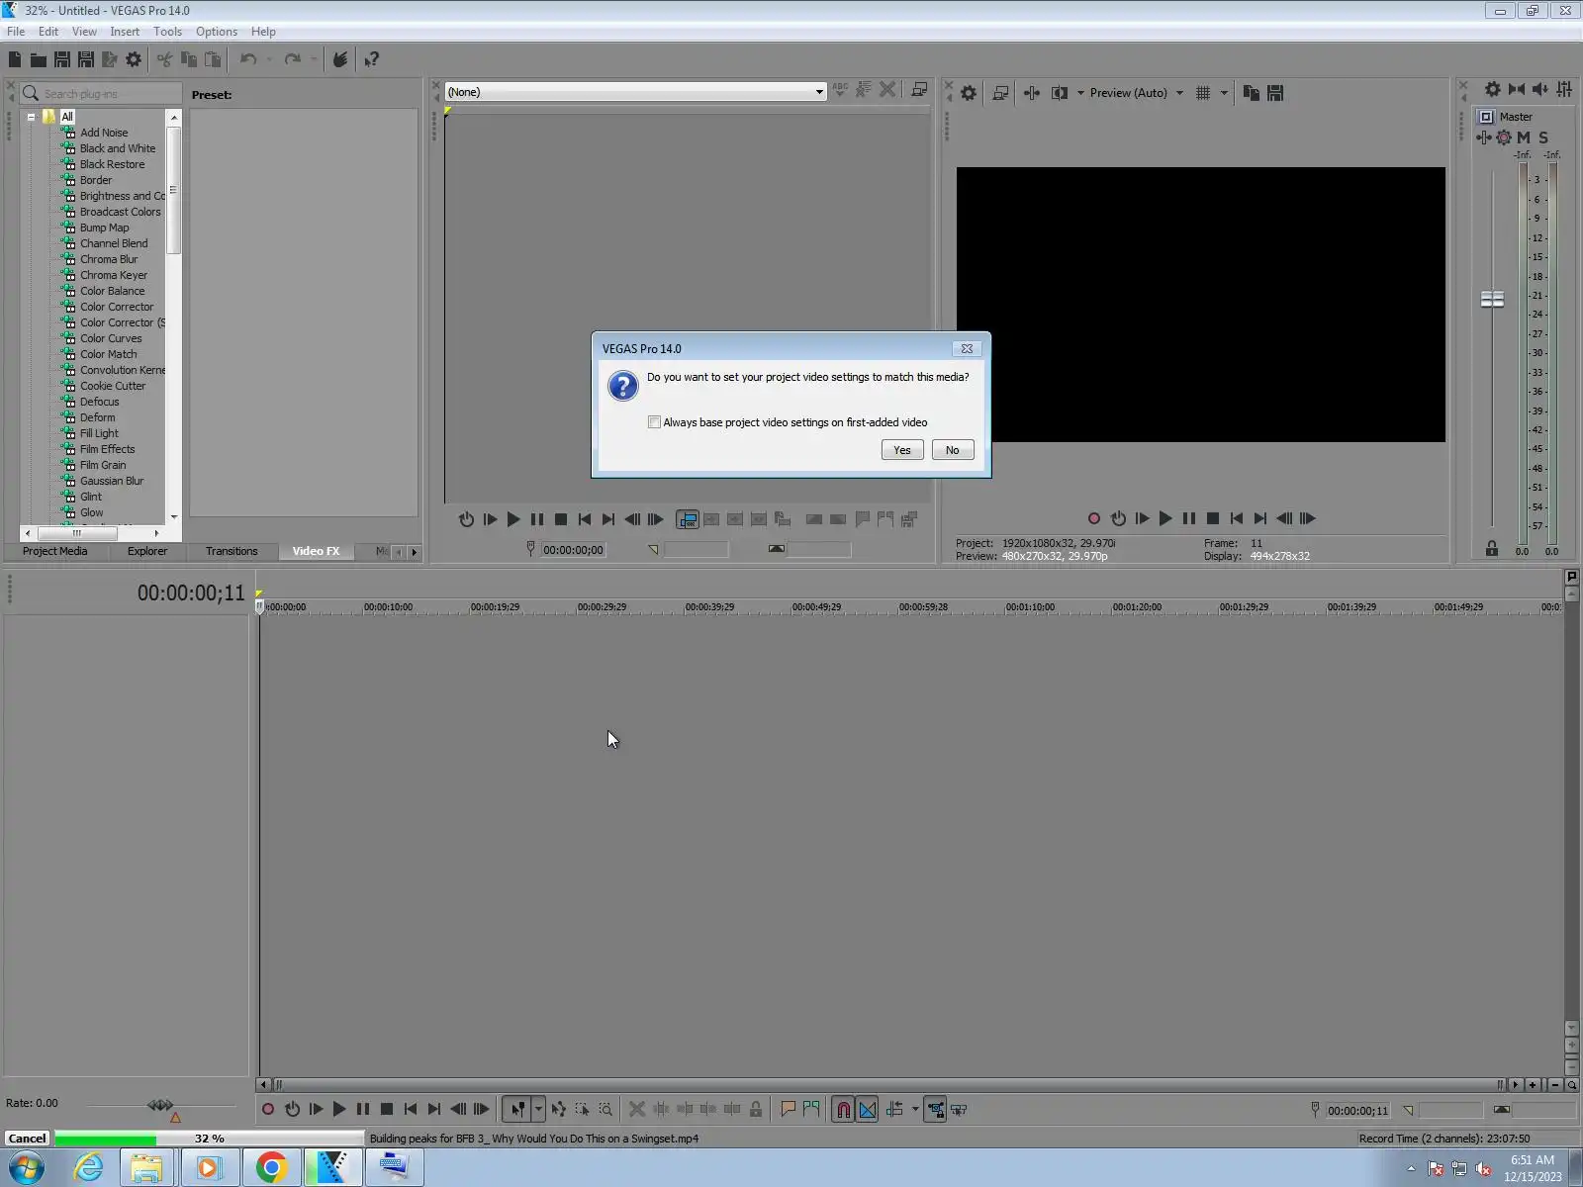
Task: Select the Selection Edit tool
Action: [x=583, y=1110]
